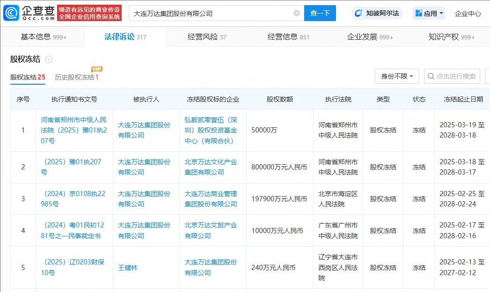
Task: Click the Qcc 企查查 logo
Action: pos(28,13)
